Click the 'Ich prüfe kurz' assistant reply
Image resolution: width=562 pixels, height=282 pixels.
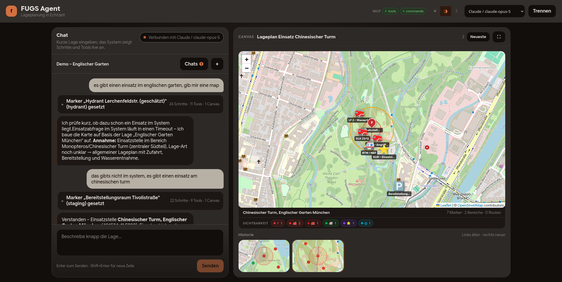click(125, 141)
